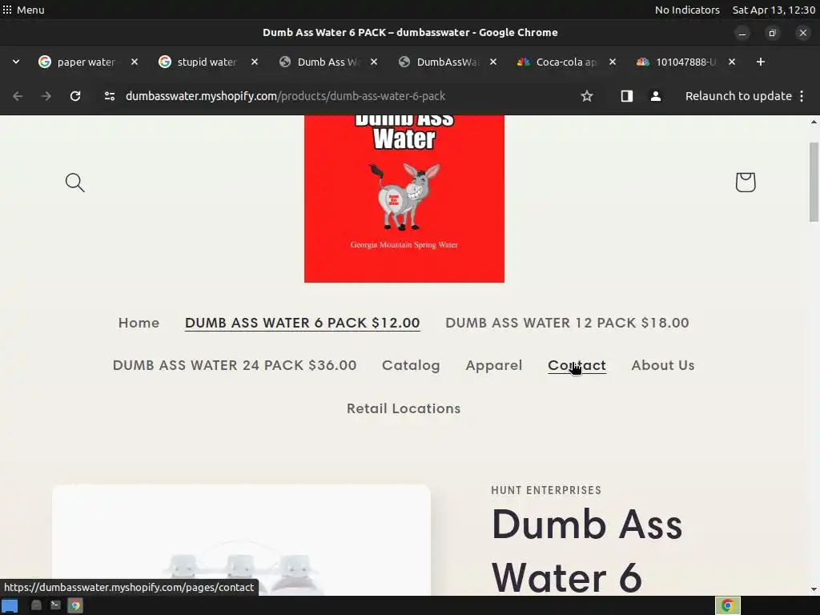Go to the Home nav link
Viewport: 820px width, 615px height.
[139, 323]
